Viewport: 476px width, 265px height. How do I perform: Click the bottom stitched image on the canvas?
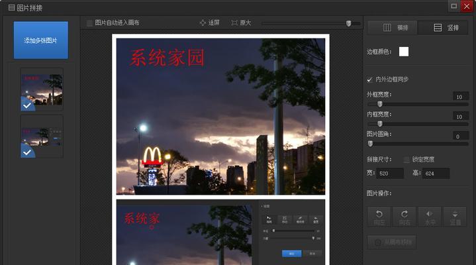pos(220,232)
